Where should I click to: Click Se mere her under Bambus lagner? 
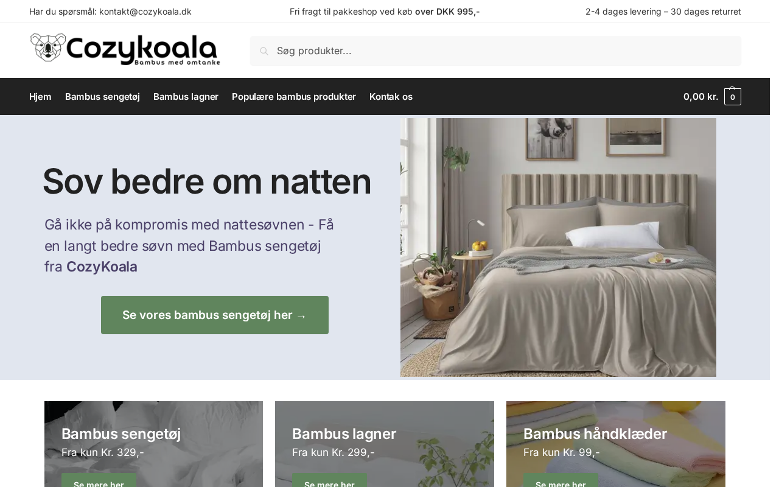point(329,482)
